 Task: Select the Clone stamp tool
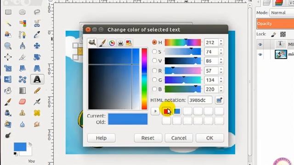point(23,113)
